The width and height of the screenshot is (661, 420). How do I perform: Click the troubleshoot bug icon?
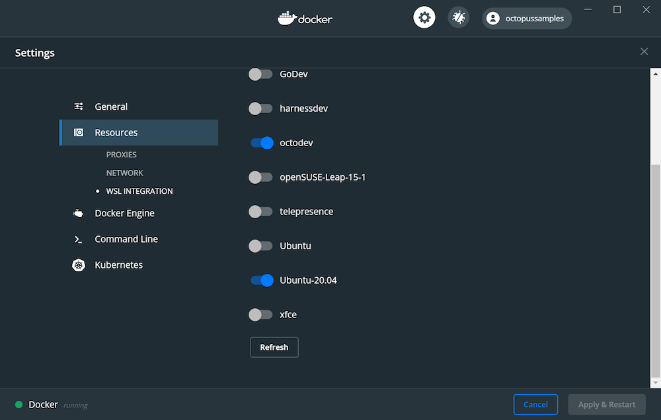(x=458, y=18)
